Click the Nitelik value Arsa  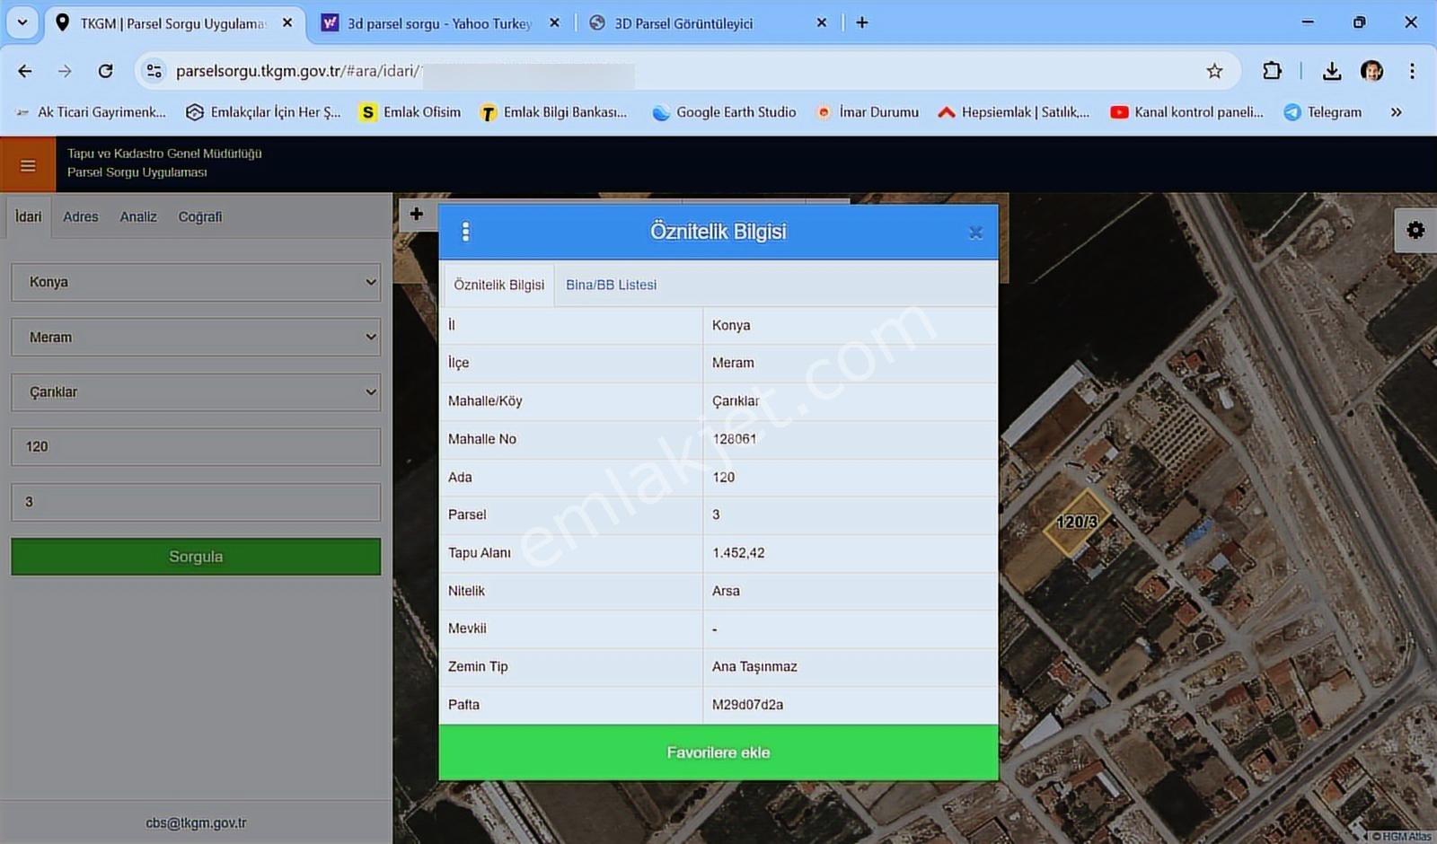pyautogui.click(x=726, y=591)
